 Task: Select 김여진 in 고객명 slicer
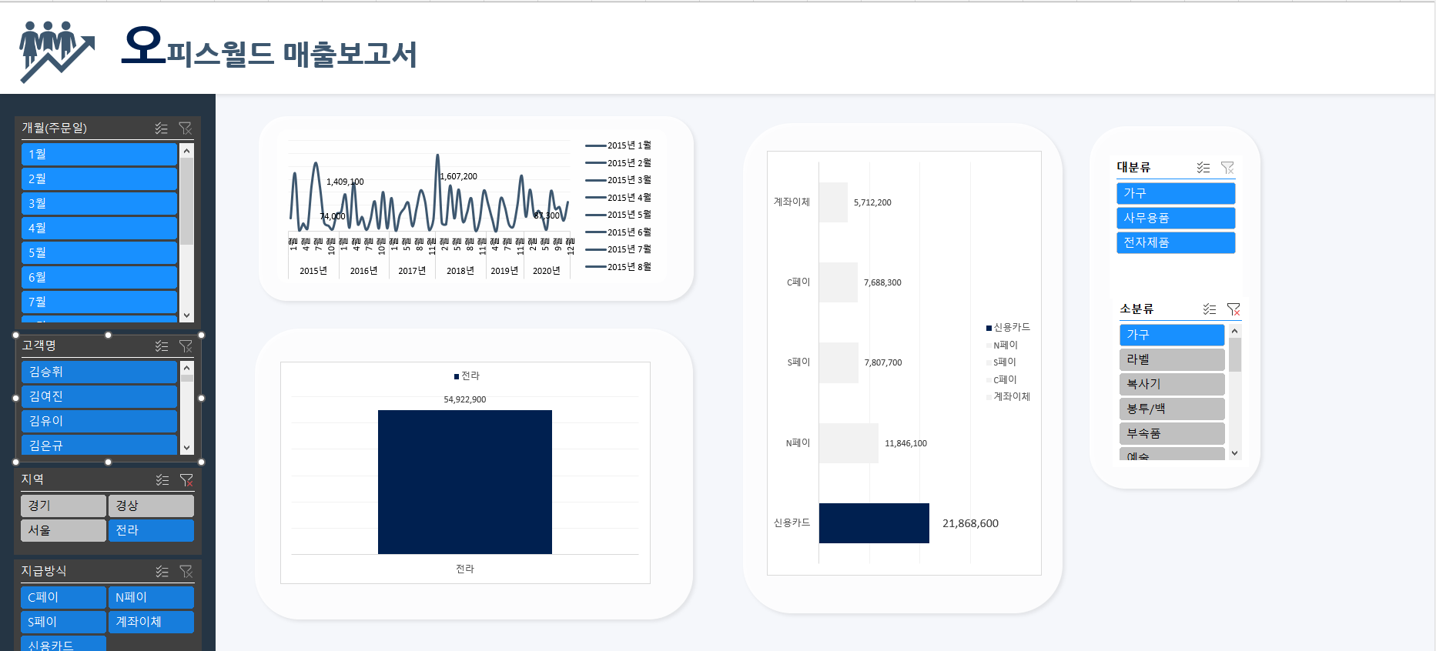(x=99, y=397)
